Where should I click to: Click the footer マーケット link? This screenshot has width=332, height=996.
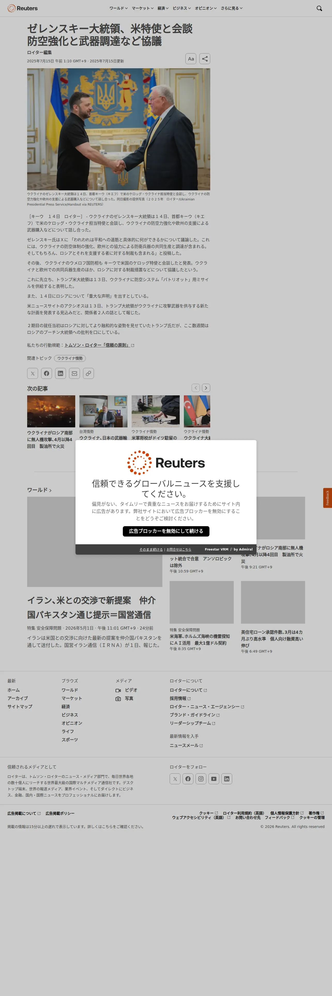click(72, 698)
